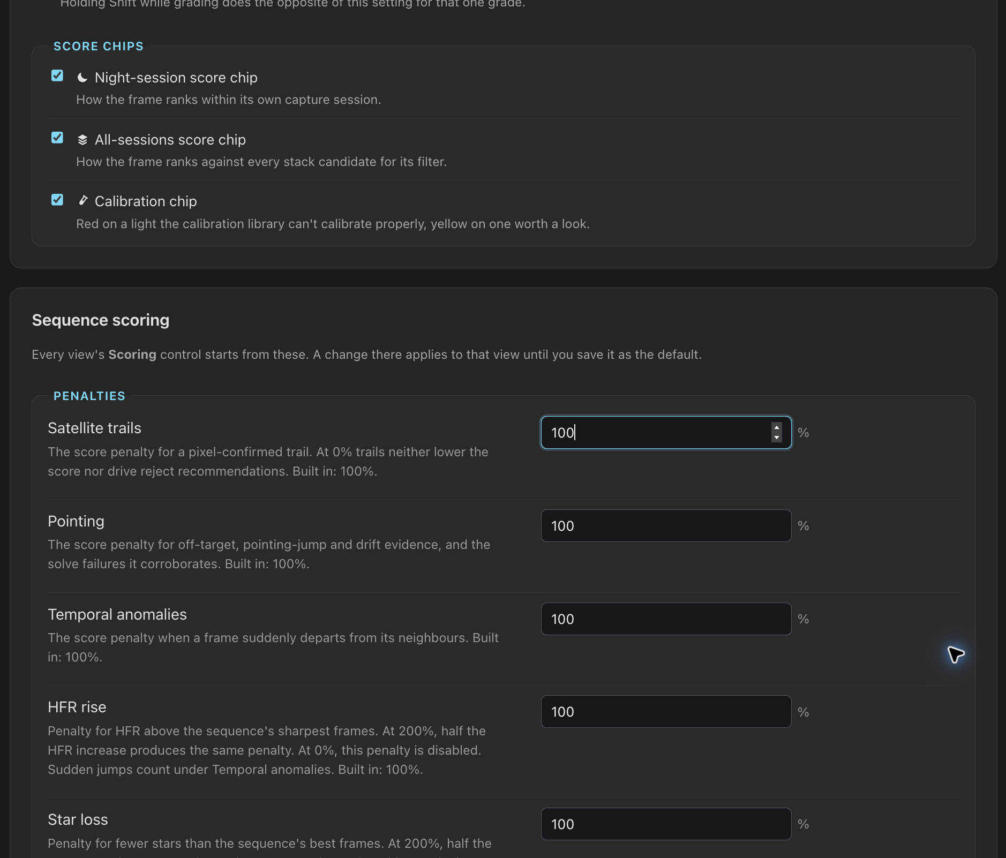Click the Night-session score chip label
This screenshot has width=1006, height=858.
(x=176, y=78)
